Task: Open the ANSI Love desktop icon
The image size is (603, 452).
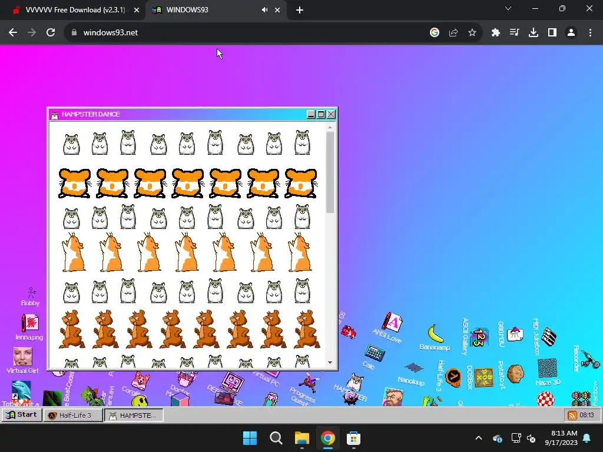Action: point(392,322)
